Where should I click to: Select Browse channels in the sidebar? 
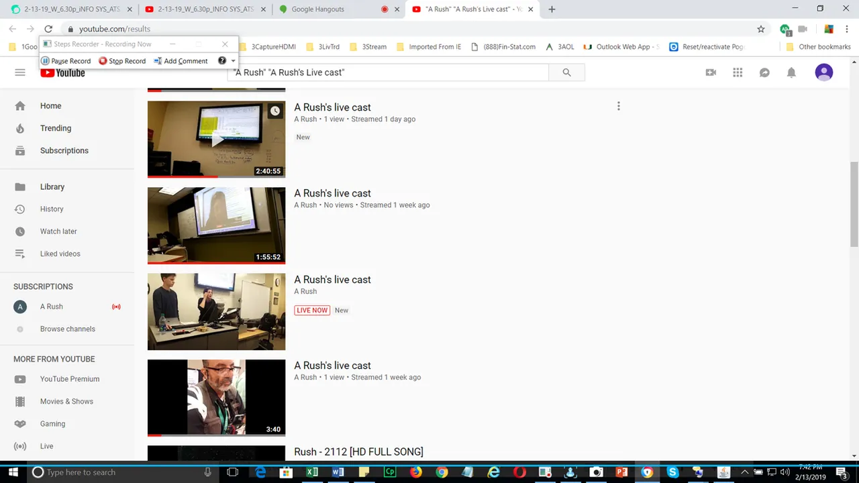click(x=67, y=329)
